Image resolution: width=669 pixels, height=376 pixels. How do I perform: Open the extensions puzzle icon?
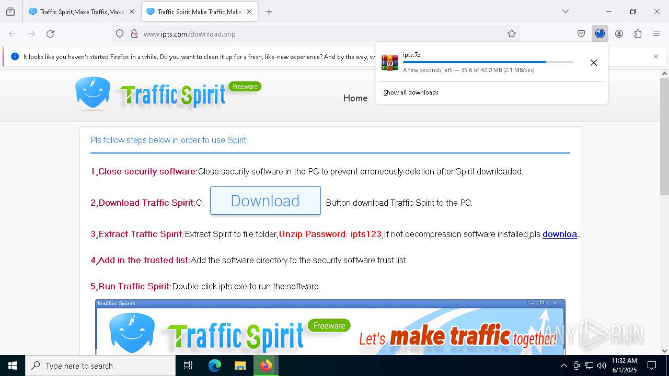638,34
